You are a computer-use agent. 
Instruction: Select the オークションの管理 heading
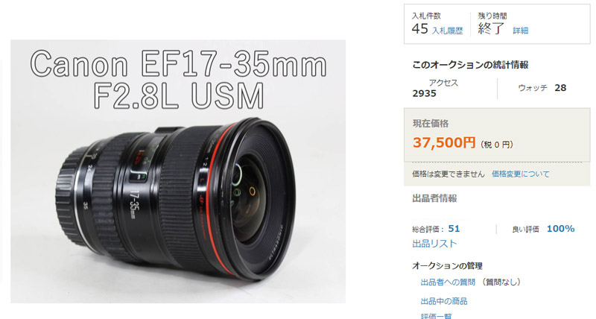447,266
